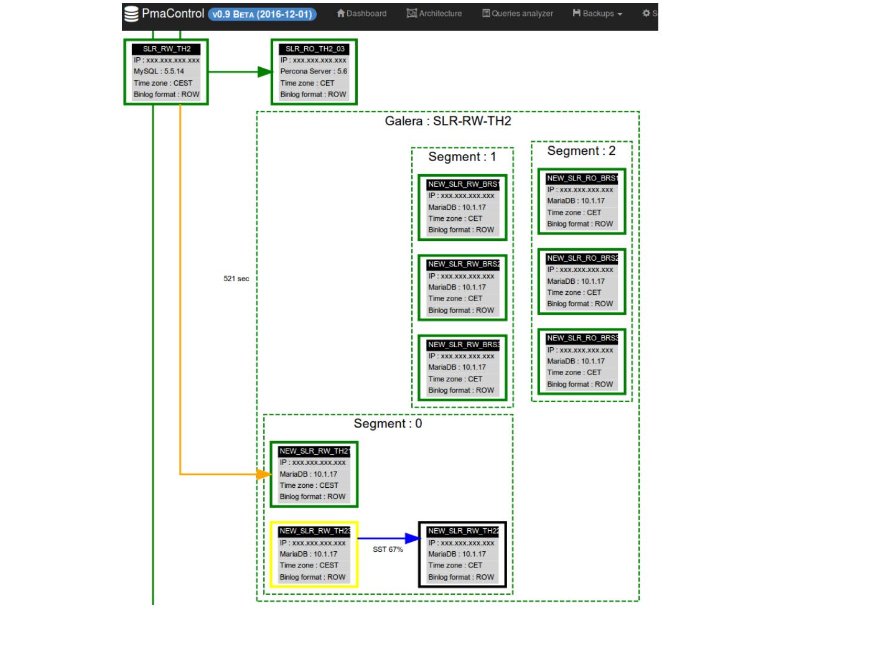Open the settings gear icon in navbar

pyautogui.click(x=646, y=13)
